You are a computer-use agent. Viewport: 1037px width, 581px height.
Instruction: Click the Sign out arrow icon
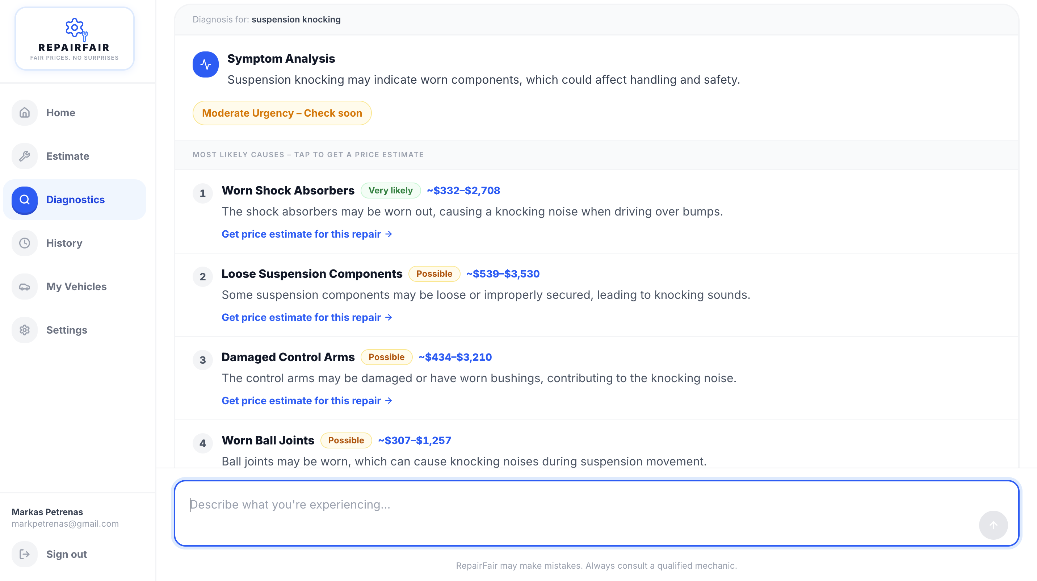[25, 555]
